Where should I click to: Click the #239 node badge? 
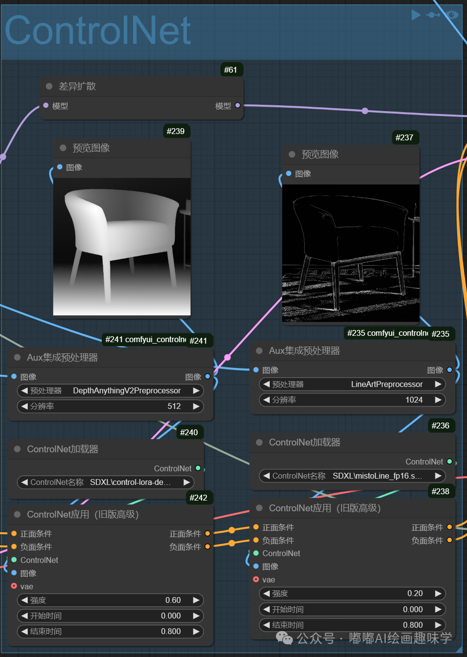point(176,131)
